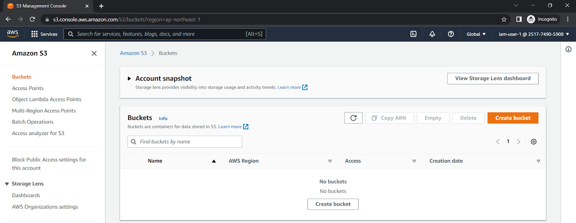Click Create bucket under No buckets

pyautogui.click(x=333, y=204)
